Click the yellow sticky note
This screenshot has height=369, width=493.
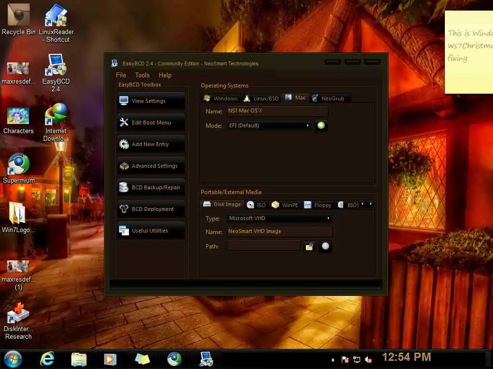tap(469, 52)
